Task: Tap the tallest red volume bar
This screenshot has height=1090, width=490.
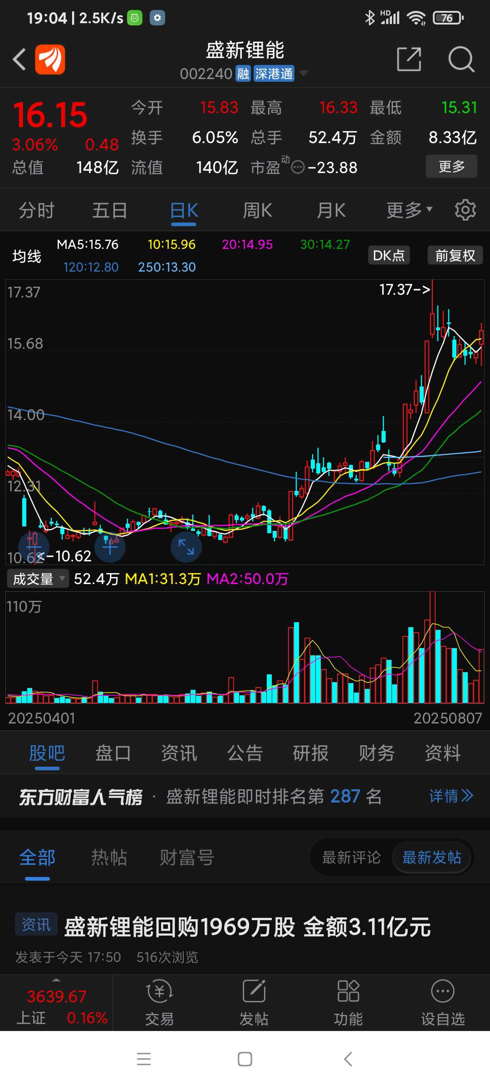Action: click(x=432, y=647)
